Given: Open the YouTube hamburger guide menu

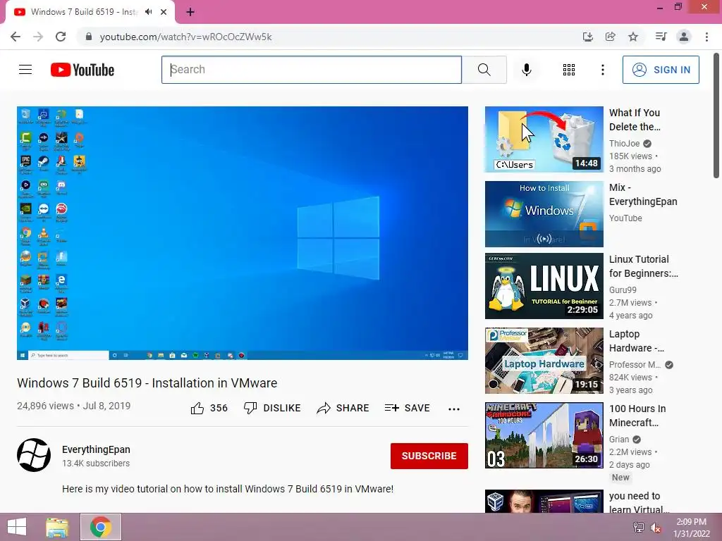Looking at the screenshot, I should coord(25,70).
